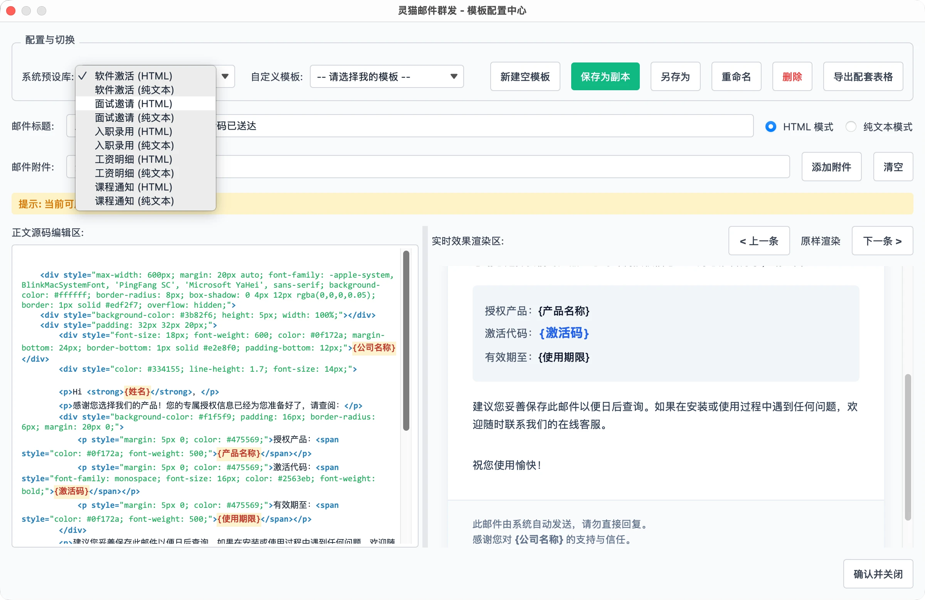This screenshot has width=925, height=600.
Task: Click the 邮件附件 input field
Action: [x=428, y=167]
